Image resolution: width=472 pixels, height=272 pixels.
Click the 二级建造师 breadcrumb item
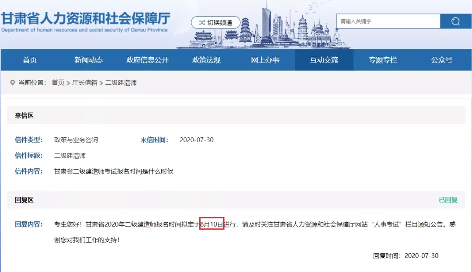pos(121,83)
